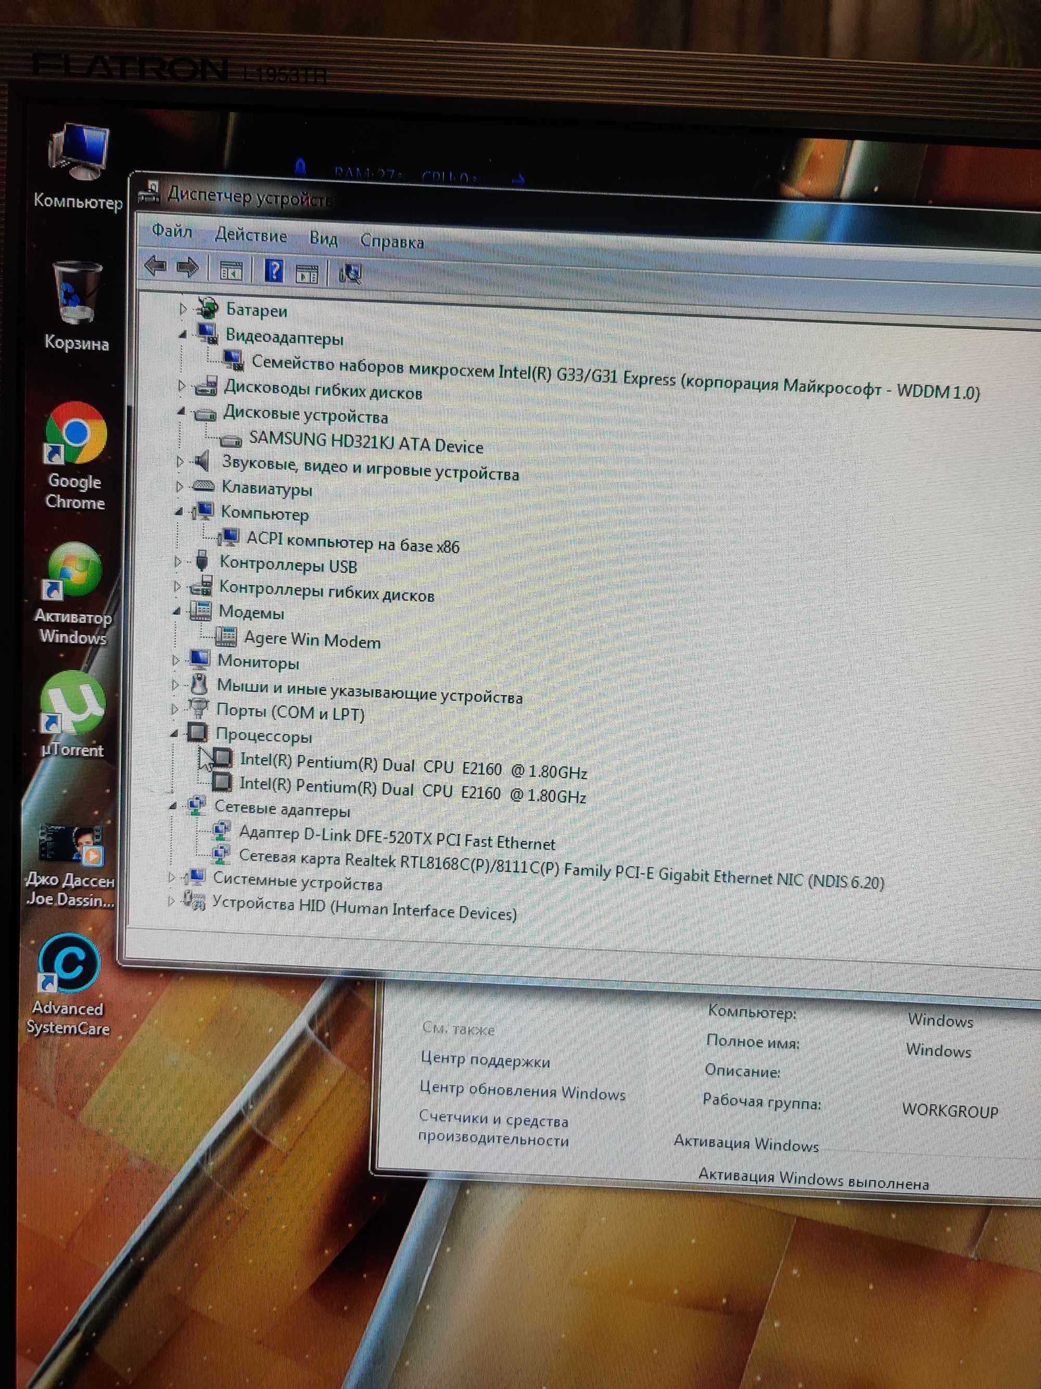Select Адаптер D-Link DFE-520TX PCI Fast Ethernet

click(x=397, y=837)
